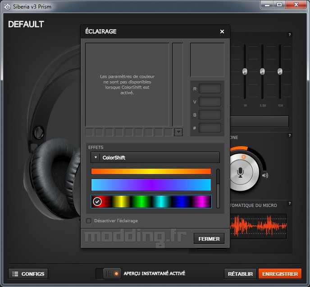Viewport: 310px width, 287px height.
Task: Click the RÉTABLIR button
Action: pyautogui.click(x=240, y=274)
